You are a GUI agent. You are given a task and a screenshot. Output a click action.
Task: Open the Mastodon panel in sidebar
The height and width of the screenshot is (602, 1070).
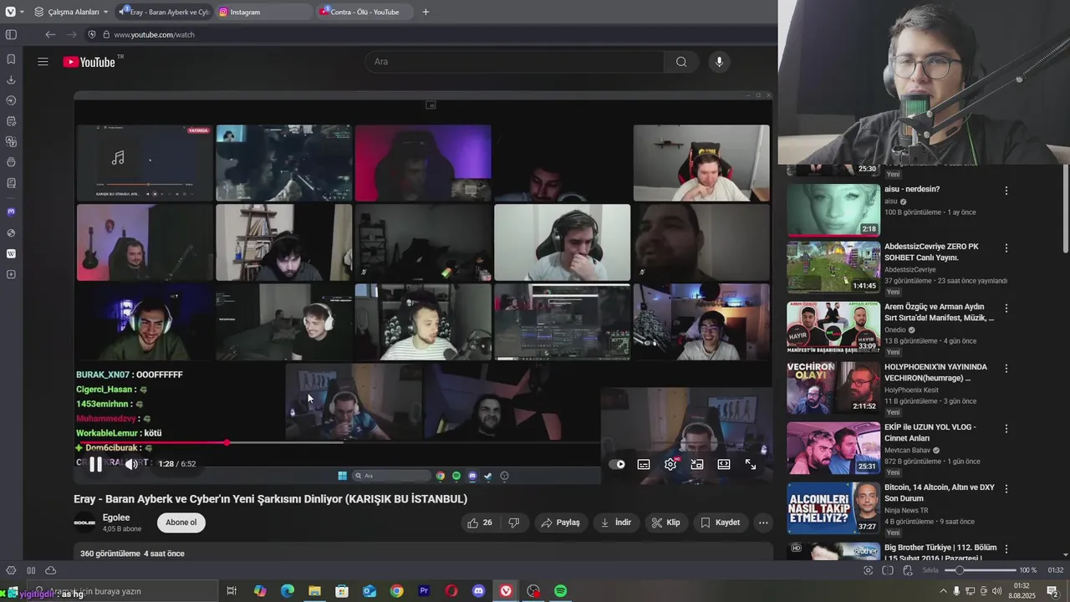click(11, 212)
